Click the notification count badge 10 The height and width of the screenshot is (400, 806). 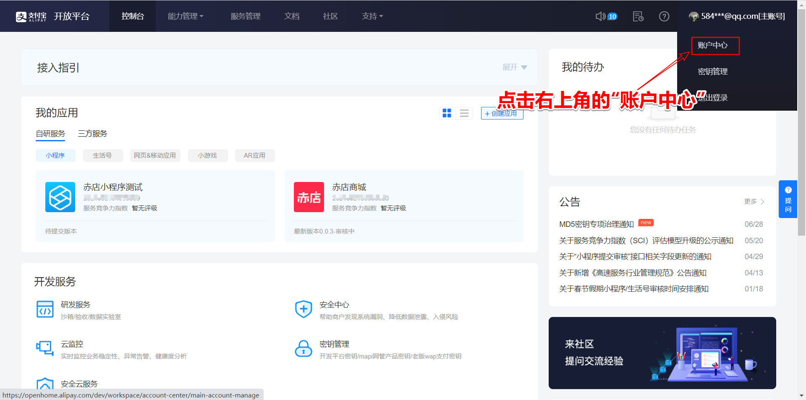point(612,16)
